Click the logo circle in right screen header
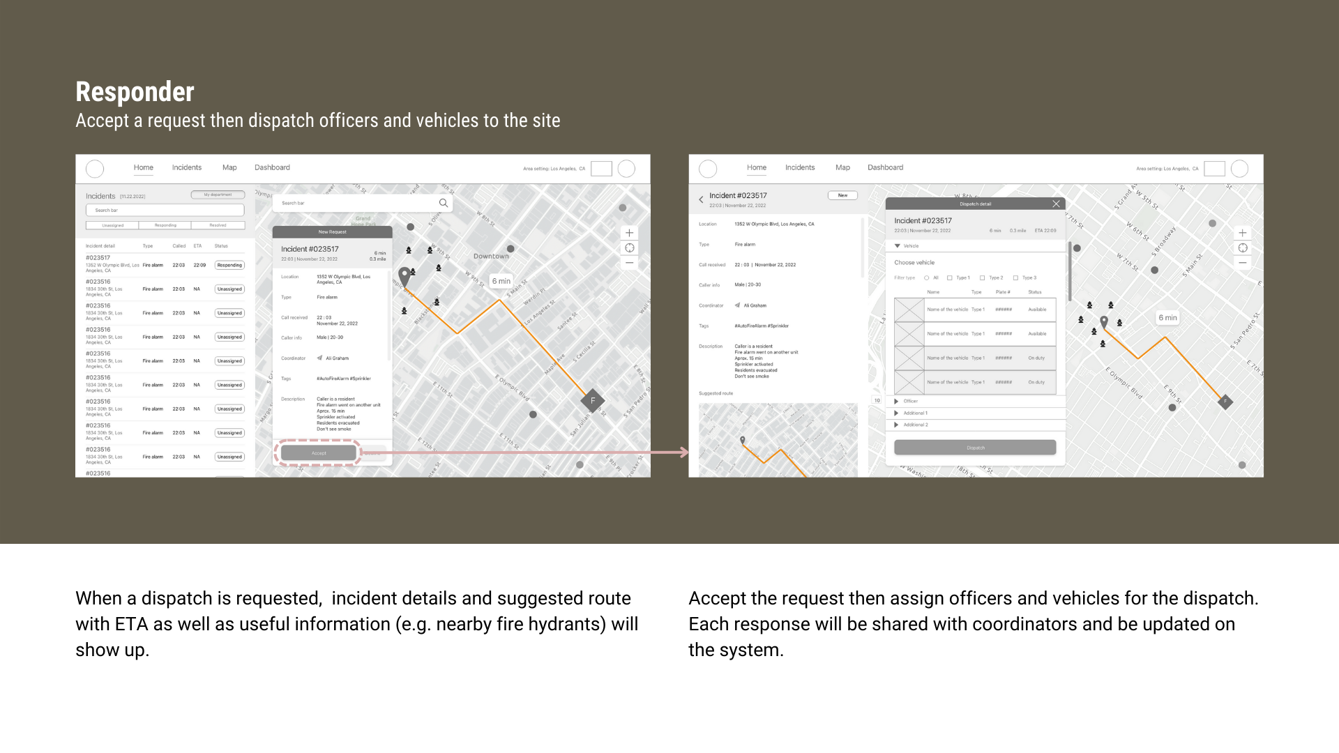Viewport: 1339px width, 753px height. (x=708, y=169)
